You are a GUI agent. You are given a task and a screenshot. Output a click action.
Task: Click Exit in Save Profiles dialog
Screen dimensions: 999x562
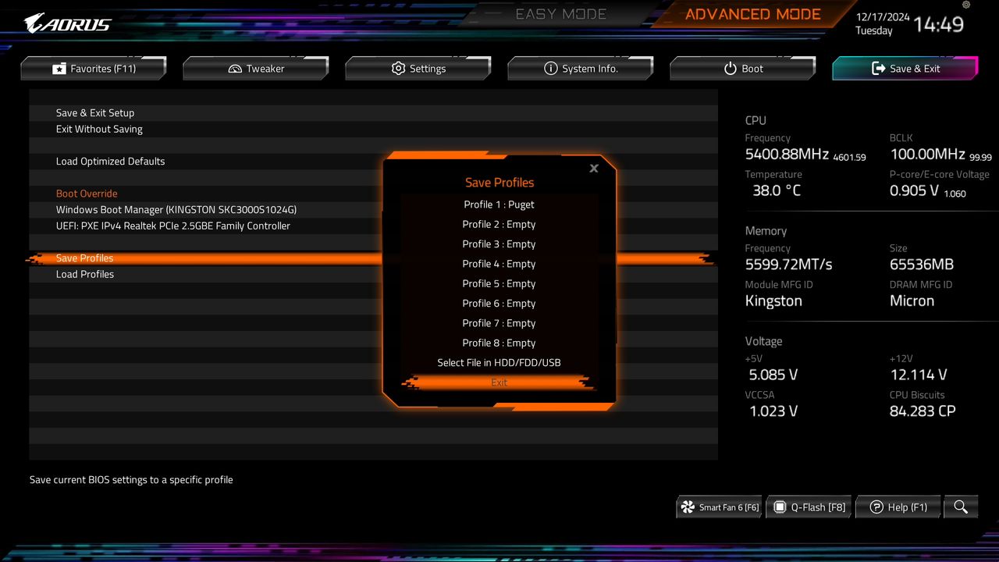point(499,382)
